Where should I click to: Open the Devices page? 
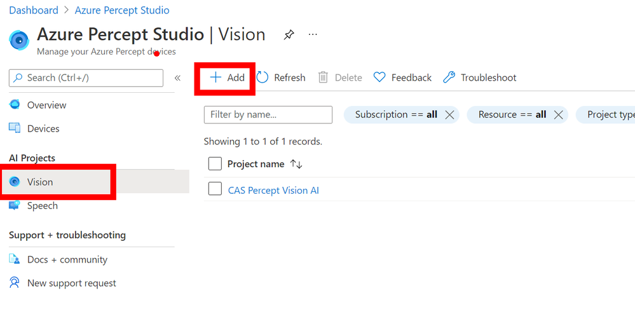43,128
